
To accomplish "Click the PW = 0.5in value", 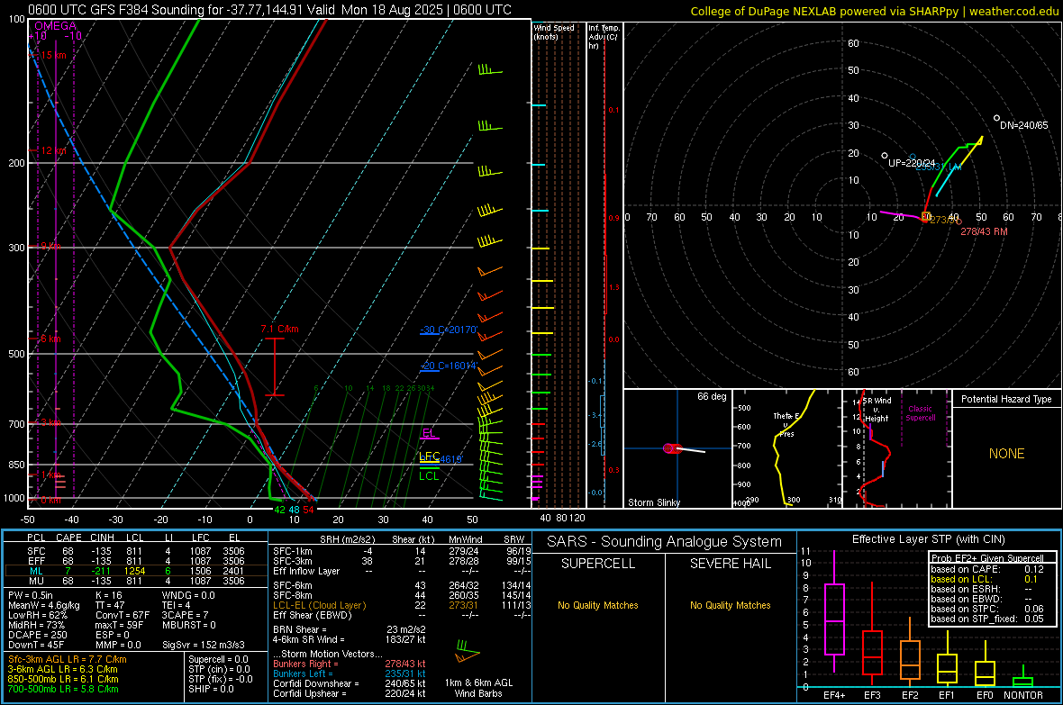I will (31, 595).
